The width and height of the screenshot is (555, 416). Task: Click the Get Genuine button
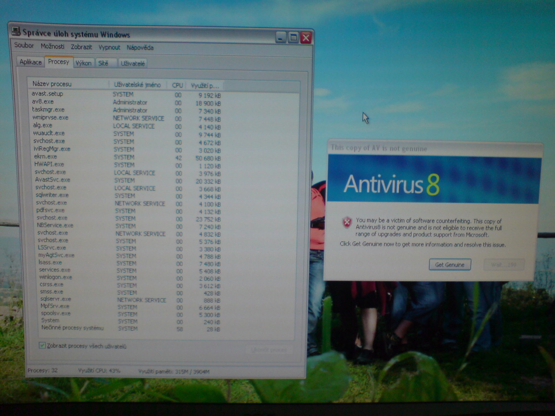pos(450,265)
